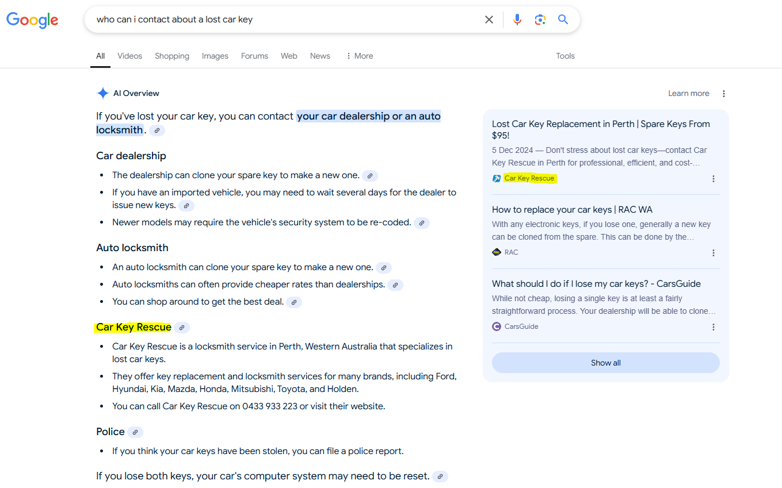782x488 pixels.
Task: Open Search by image with the lens icon
Action: point(540,20)
